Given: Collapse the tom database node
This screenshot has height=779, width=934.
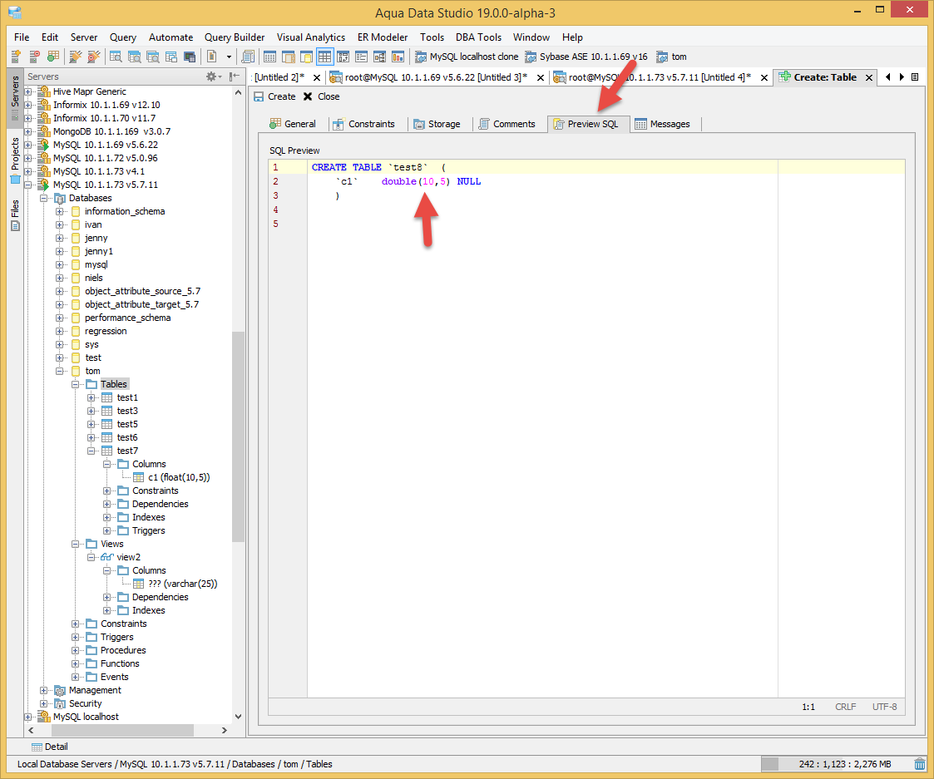Looking at the screenshot, I should pyautogui.click(x=60, y=371).
